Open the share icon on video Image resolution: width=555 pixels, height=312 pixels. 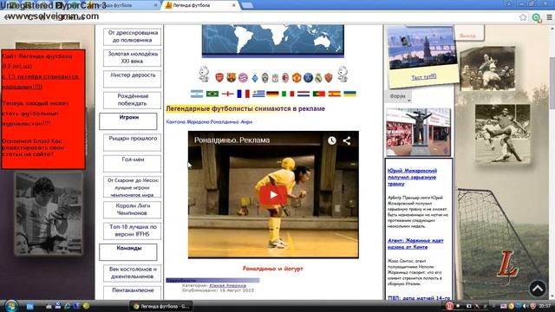(347, 140)
